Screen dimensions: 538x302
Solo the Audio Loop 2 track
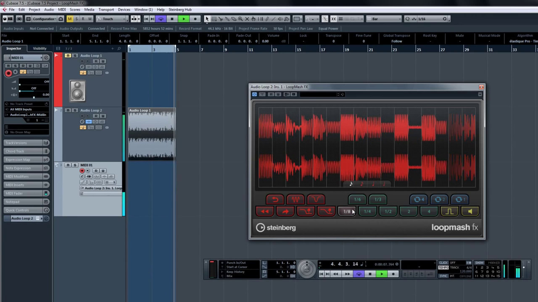(x=75, y=110)
